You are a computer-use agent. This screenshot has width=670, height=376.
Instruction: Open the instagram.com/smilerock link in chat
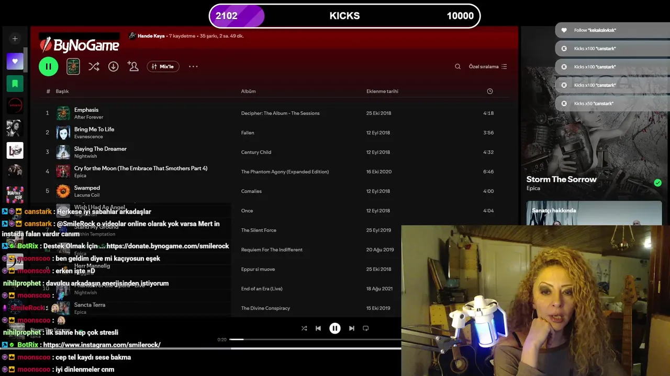tap(102, 345)
